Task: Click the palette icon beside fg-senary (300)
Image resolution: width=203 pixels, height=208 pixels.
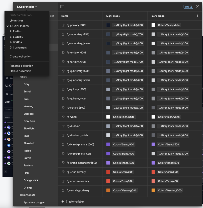Action: pos(63,108)
